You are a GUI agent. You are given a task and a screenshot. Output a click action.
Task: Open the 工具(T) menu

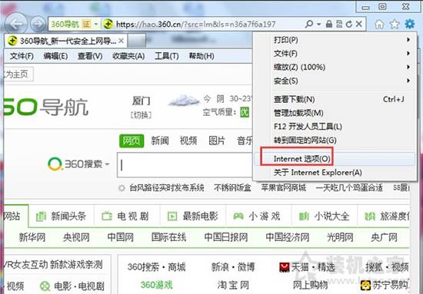(167, 56)
